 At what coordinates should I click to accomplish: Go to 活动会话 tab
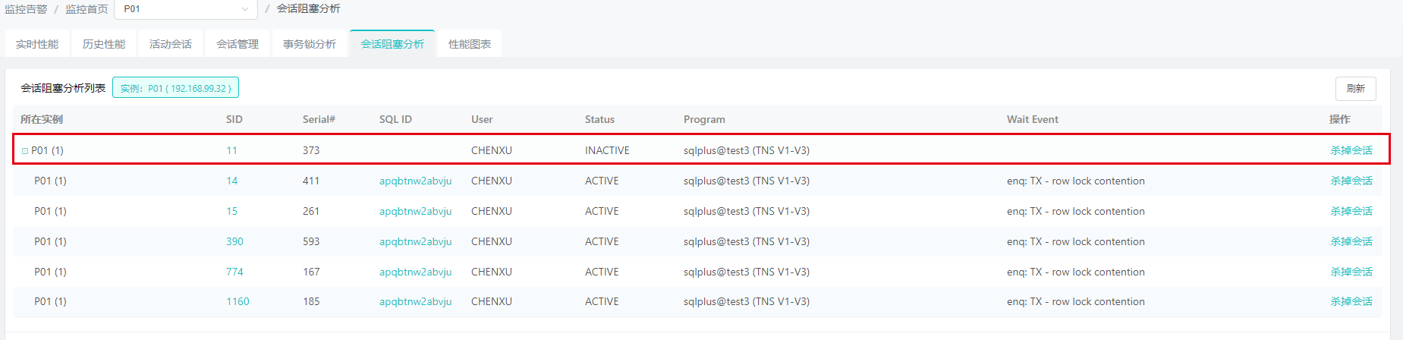[x=171, y=44]
